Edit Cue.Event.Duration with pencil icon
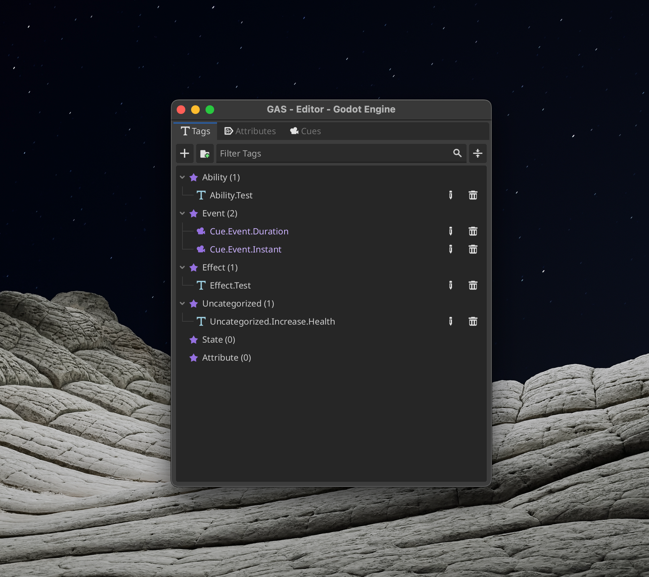Viewport: 649px width, 577px height. pyautogui.click(x=451, y=231)
